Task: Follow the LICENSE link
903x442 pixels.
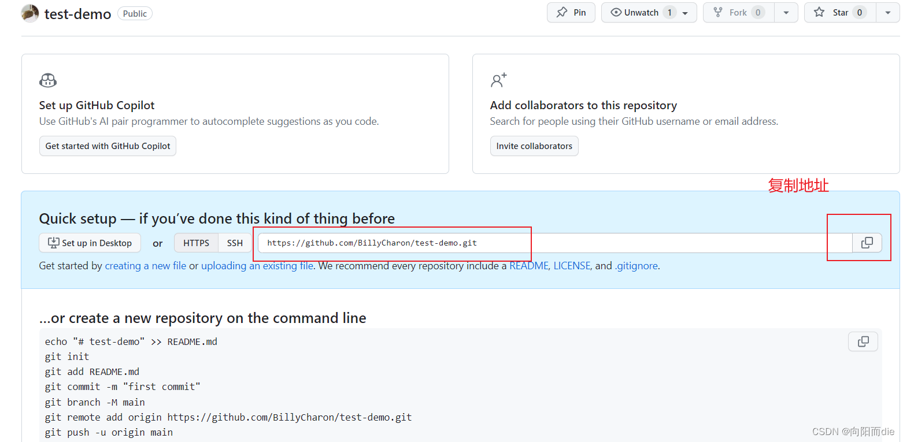Action: [572, 266]
